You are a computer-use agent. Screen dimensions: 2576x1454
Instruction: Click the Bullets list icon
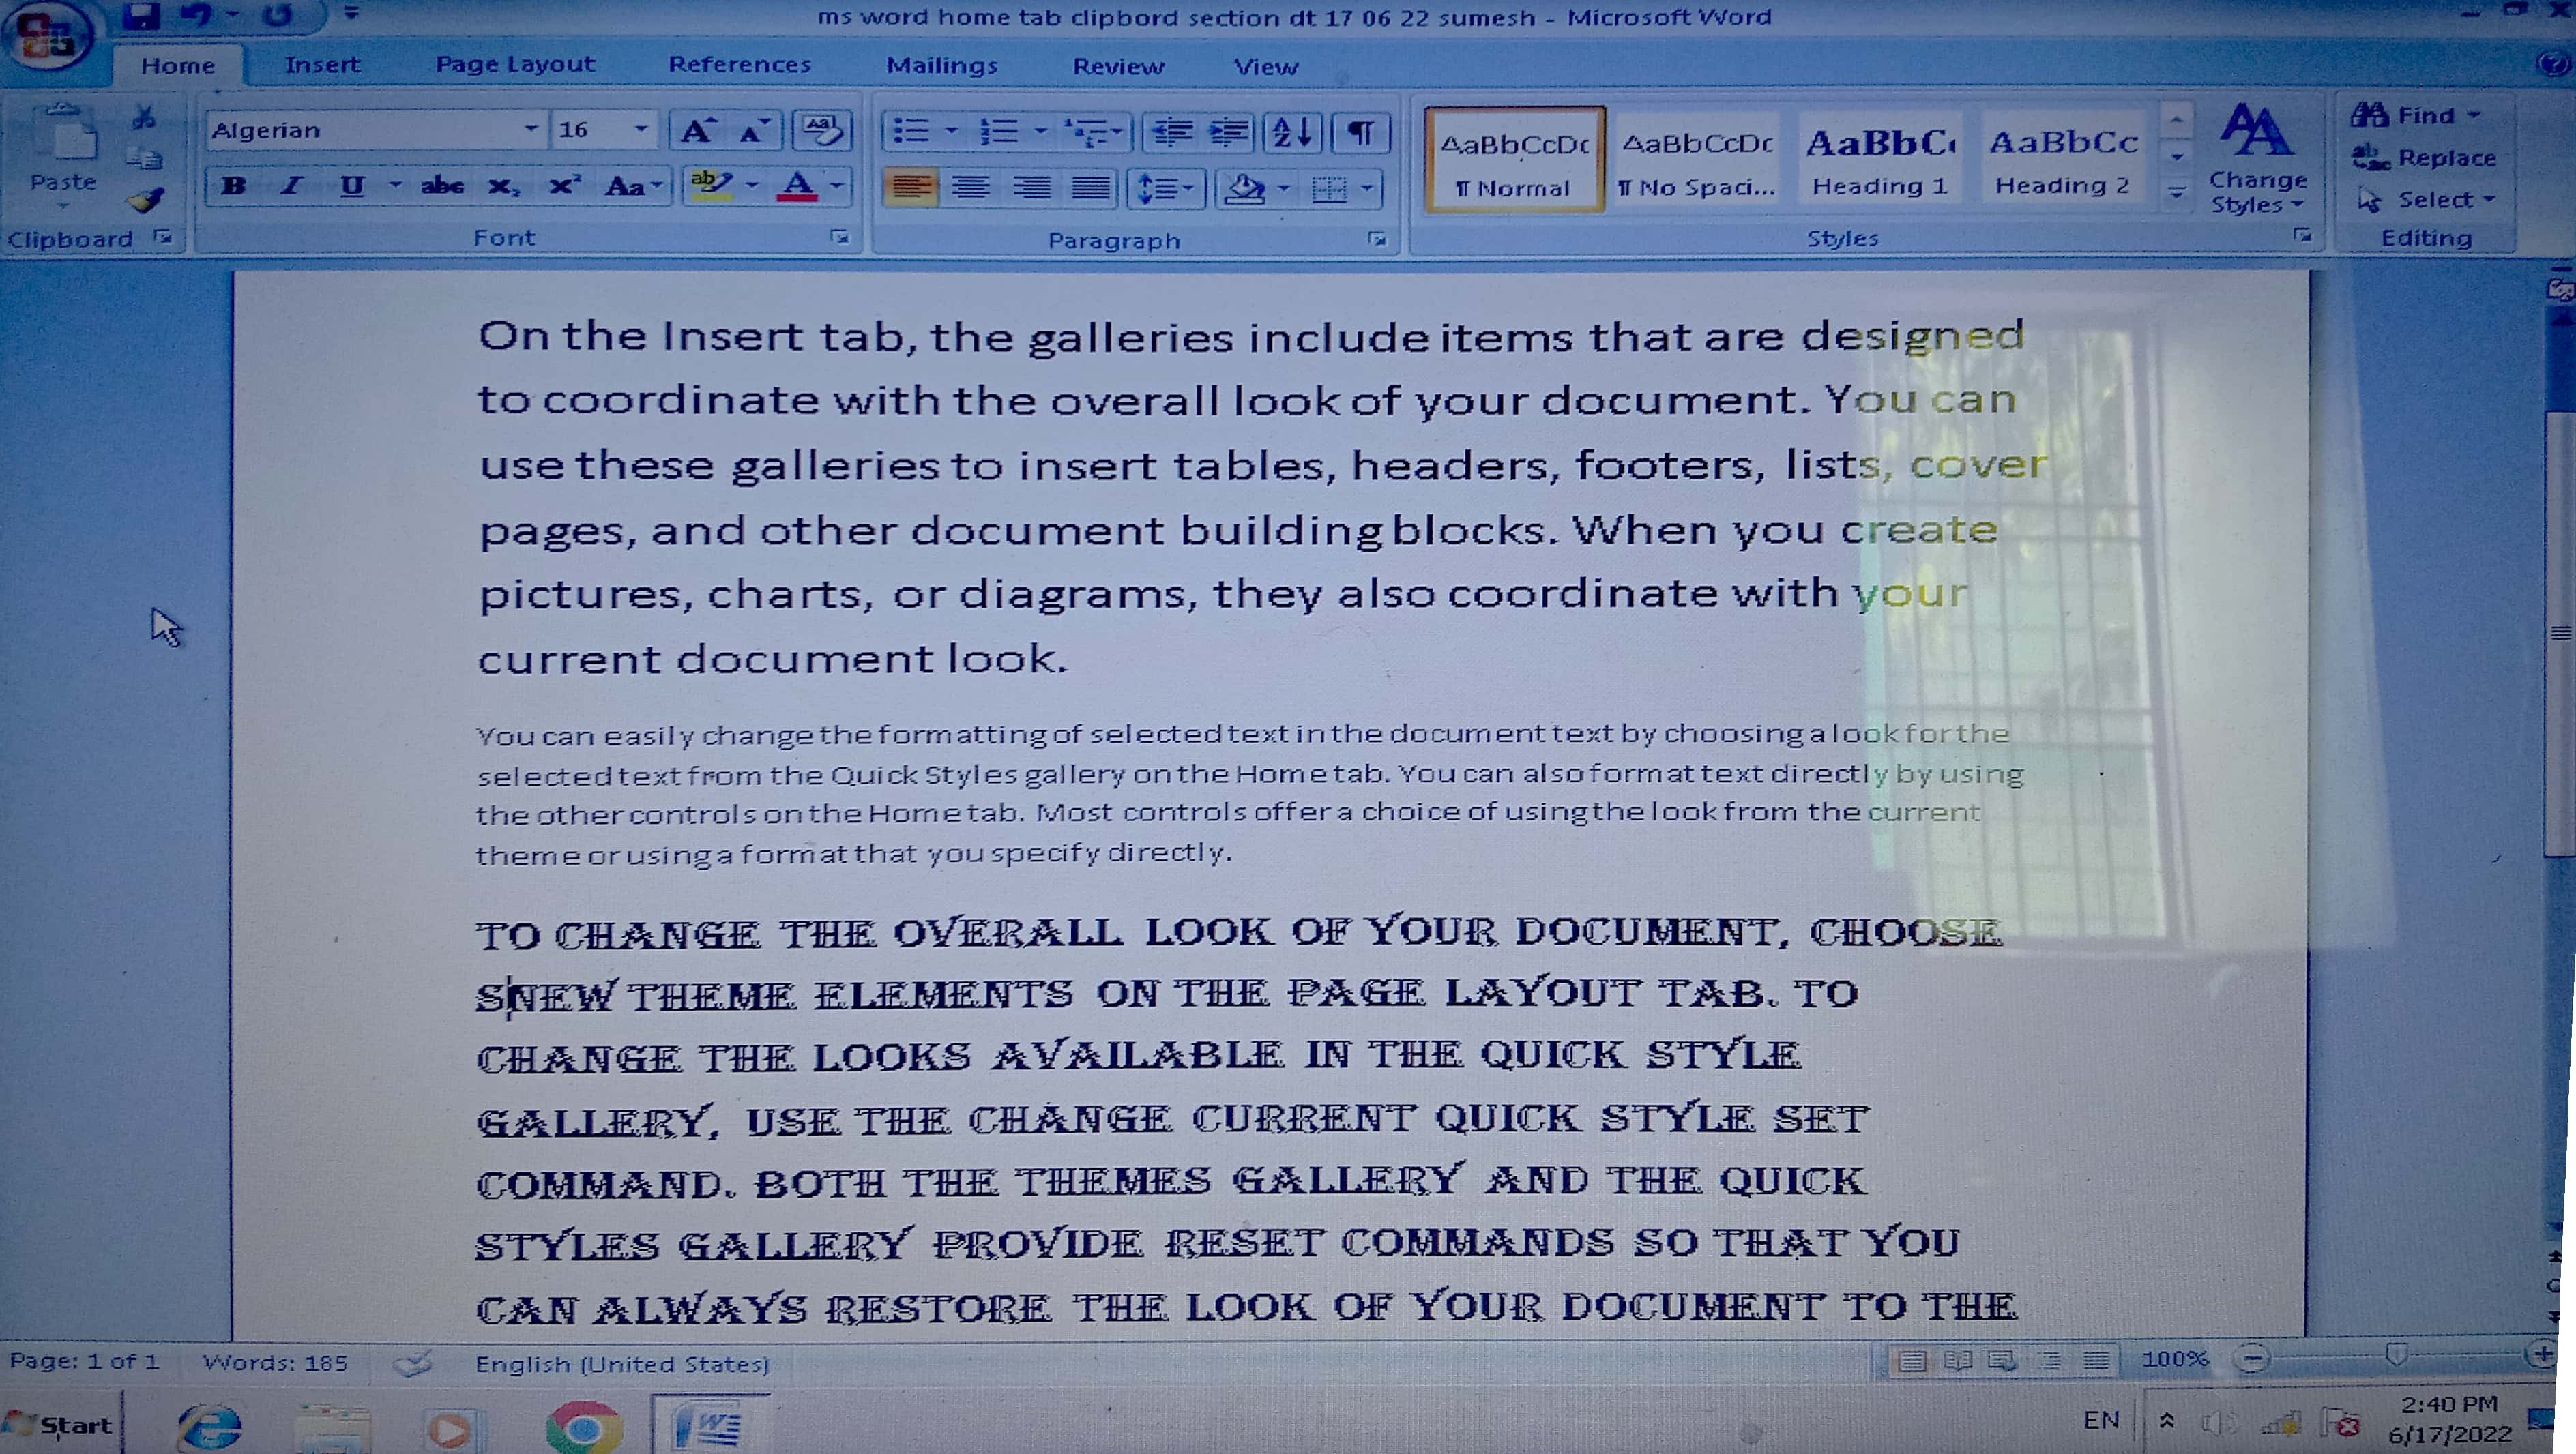[x=911, y=131]
